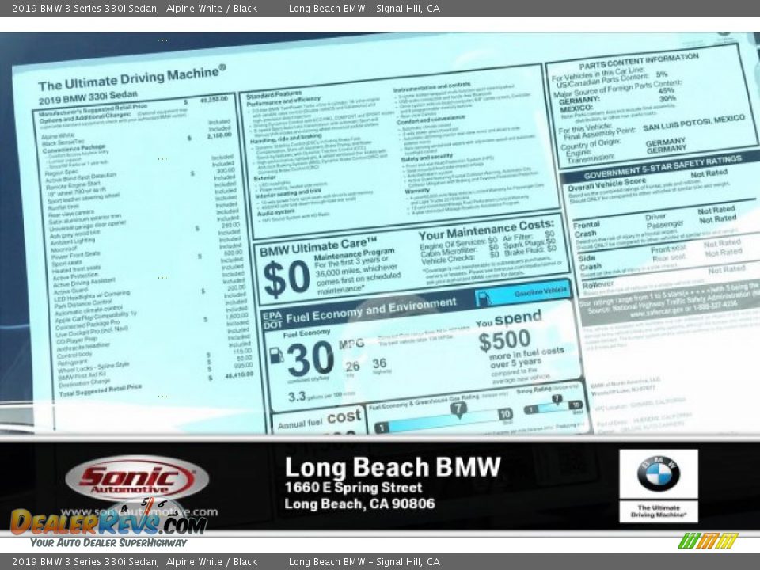The height and width of the screenshot is (570, 760).
Task: Click the large '30' combined MPG figure
Action: (x=310, y=359)
